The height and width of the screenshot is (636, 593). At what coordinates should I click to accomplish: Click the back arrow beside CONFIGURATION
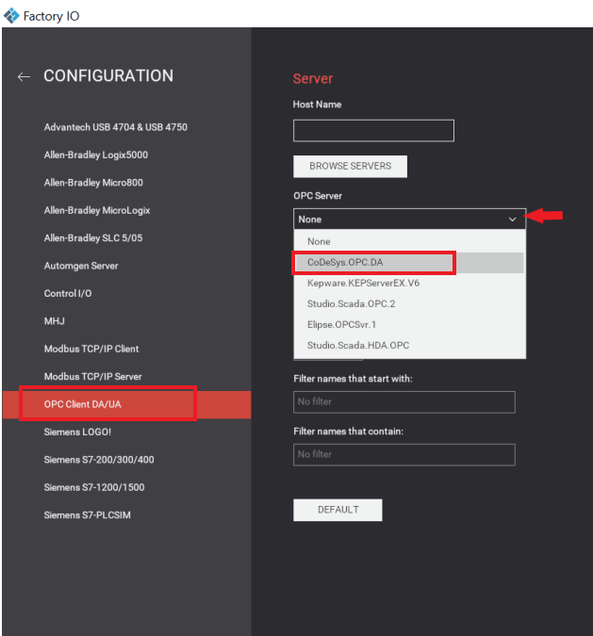24,76
